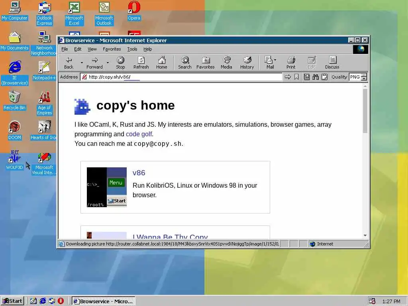Select the Microsoft Outlook desktop icon
The image size is (408, 306).
pos(104,14)
